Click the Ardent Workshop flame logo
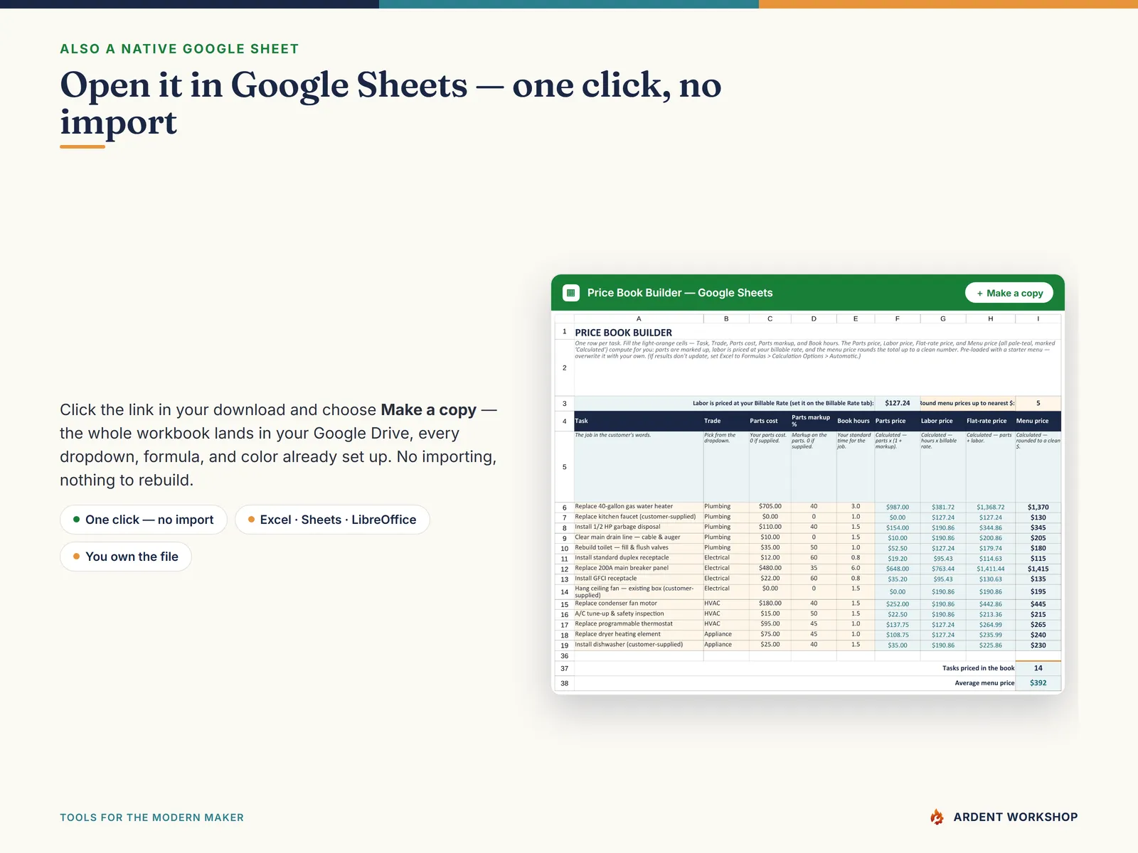Image resolution: width=1138 pixels, height=853 pixels. click(937, 817)
